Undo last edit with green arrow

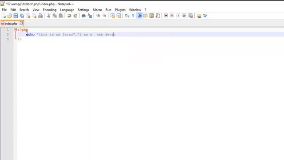pos(69,16)
